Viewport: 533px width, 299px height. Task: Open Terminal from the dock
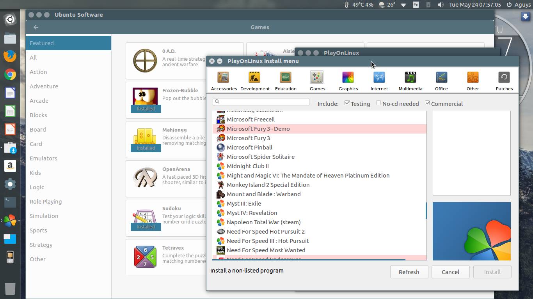(10, 202)
